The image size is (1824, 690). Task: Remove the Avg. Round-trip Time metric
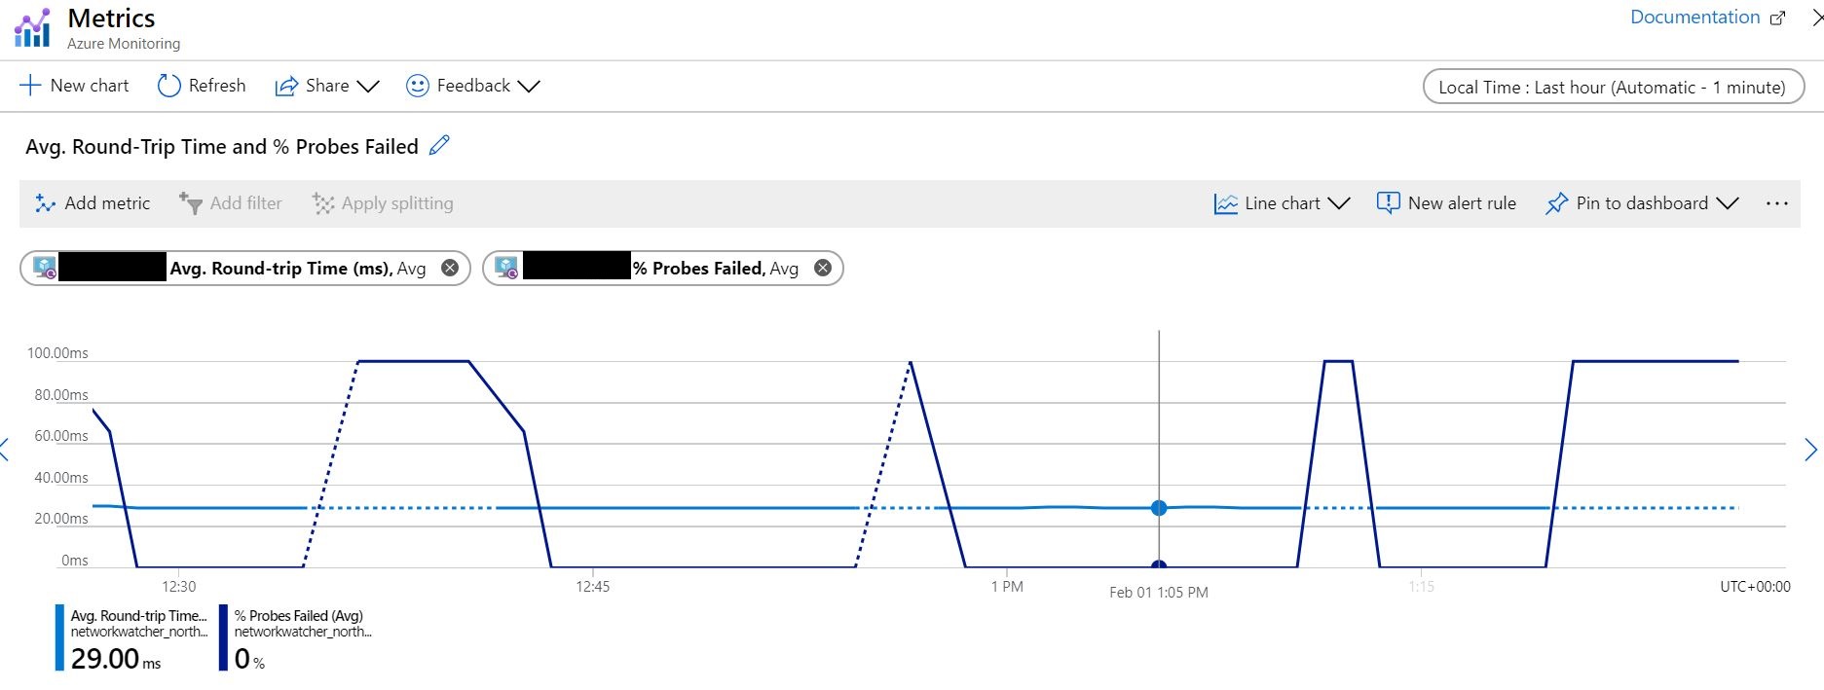450,268
